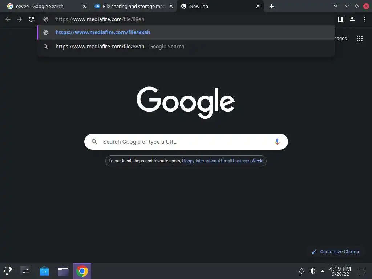This screenshot has width=372, height=279.
Task: Open the volume control in system tray
Action: tap(312, 271)
